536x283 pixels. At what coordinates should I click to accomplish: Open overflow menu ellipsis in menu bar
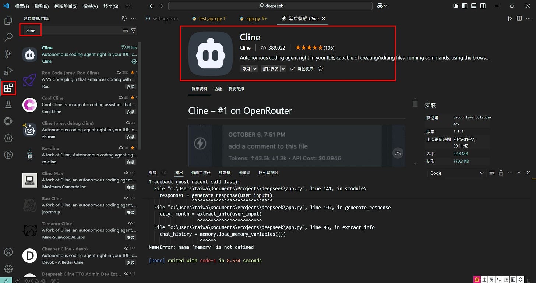point(128,6)
